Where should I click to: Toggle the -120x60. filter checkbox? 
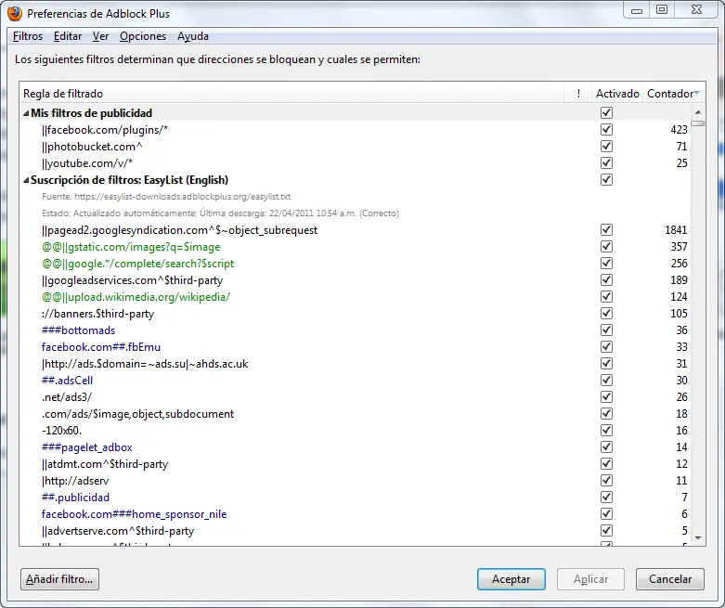point(606,430)
